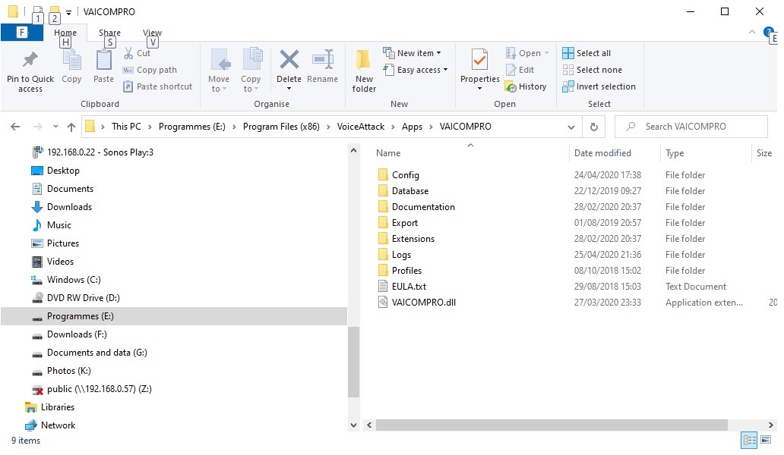Go up one folder level arrow

[71, 127]
